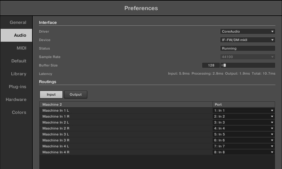282x169 pixels.
Task: Open port dropdown for Maschine In 4 L
Action: coord(244,146)
